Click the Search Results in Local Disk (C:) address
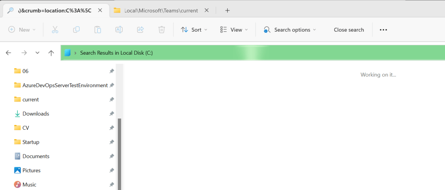 [x=116, y=52]
